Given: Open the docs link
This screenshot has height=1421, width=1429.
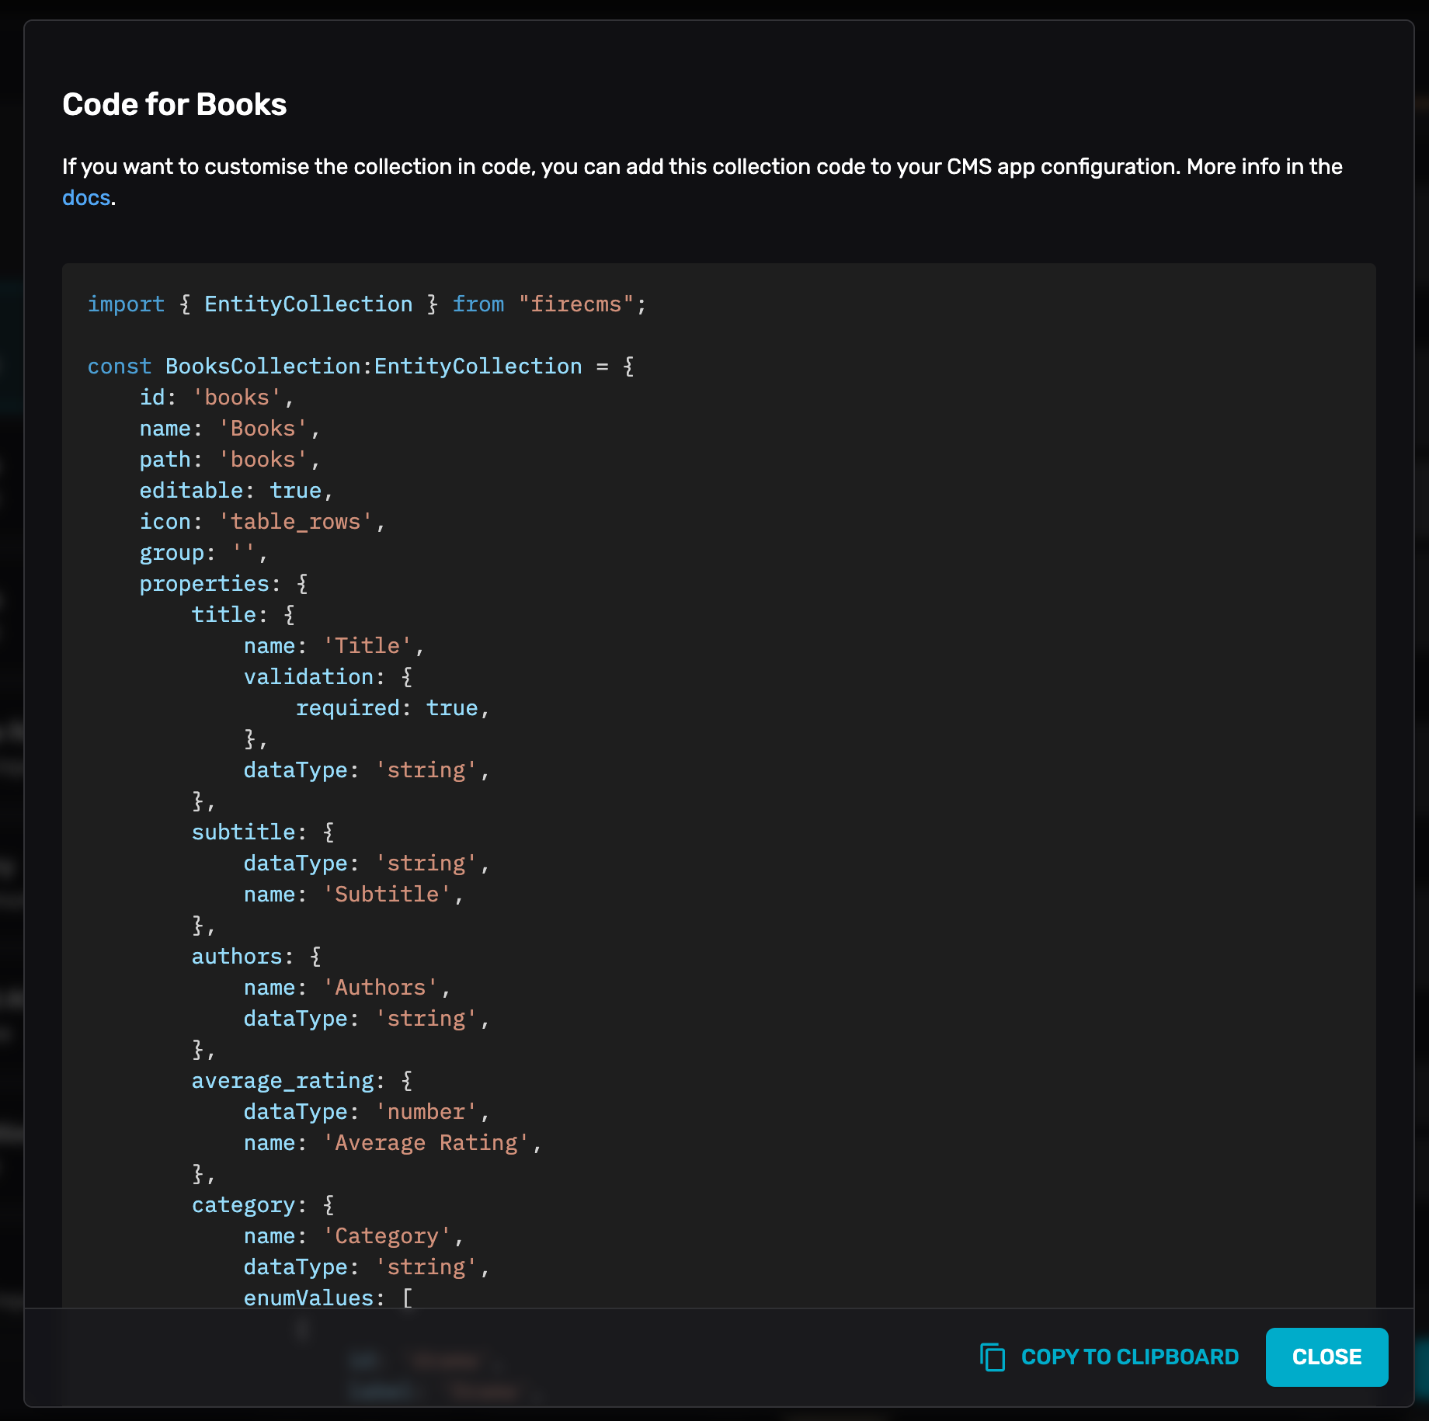Looking at the screenshot, I should coord(85,198).
